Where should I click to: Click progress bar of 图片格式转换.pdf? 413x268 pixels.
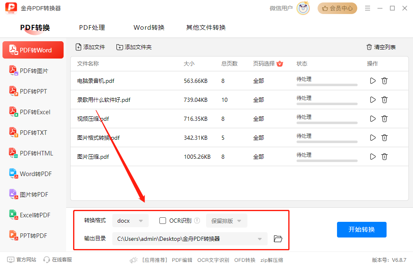click(327, 142)
